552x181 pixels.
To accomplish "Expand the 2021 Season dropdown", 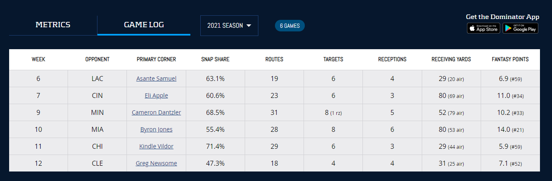I will [x=229, y=26].
